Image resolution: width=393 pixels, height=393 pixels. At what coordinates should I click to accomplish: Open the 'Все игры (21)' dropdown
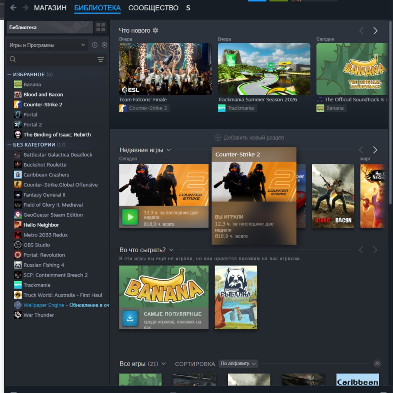[164, 364]
